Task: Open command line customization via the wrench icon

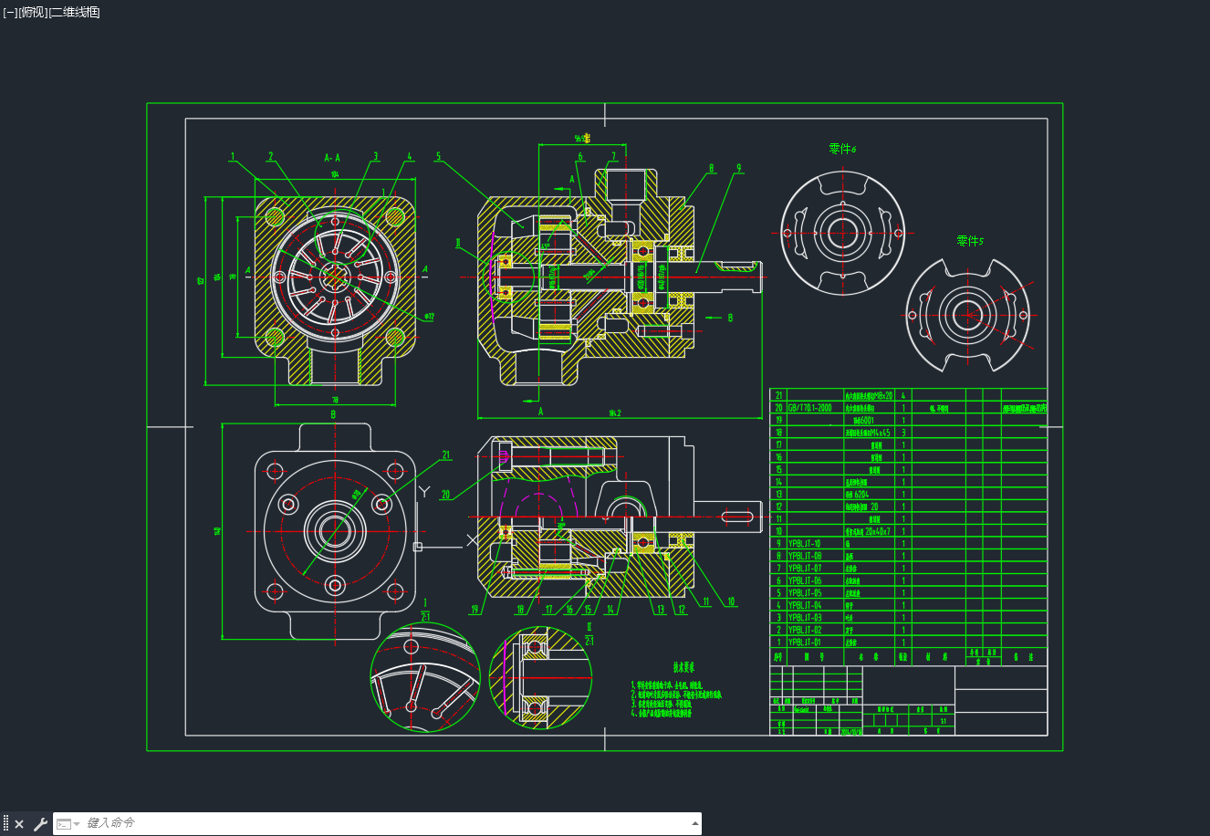Action: click(40, 824)
